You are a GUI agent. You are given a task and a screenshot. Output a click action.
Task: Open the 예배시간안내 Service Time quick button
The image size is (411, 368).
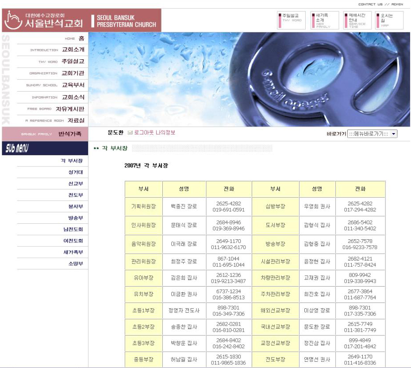coord(357,20)
